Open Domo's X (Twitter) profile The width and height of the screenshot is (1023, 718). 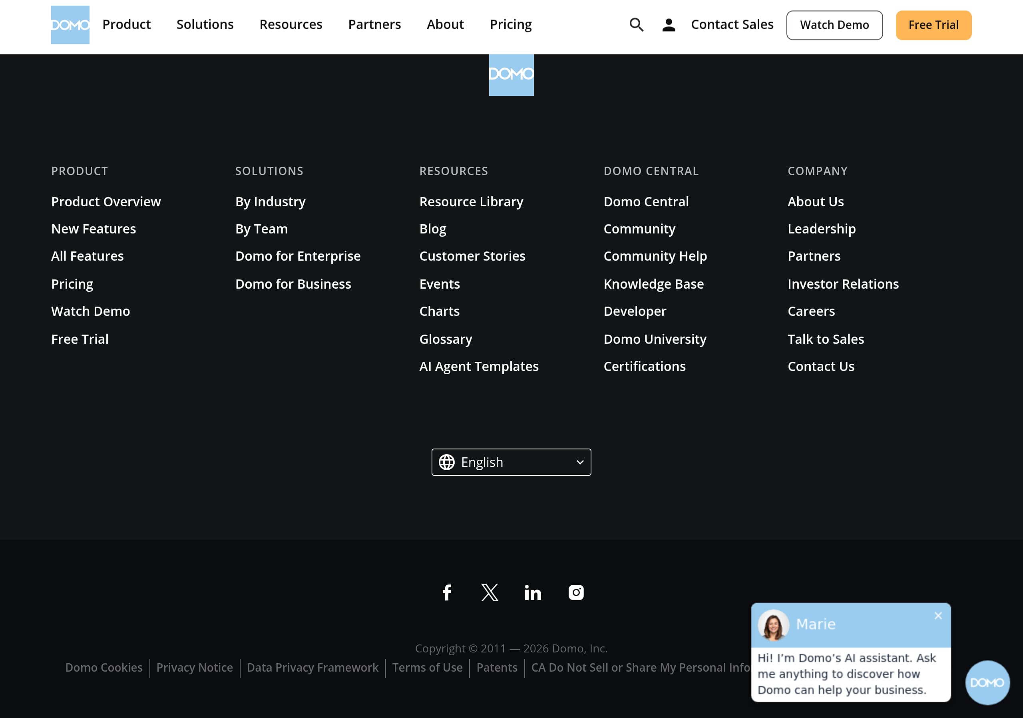click(x=490, y=593)
